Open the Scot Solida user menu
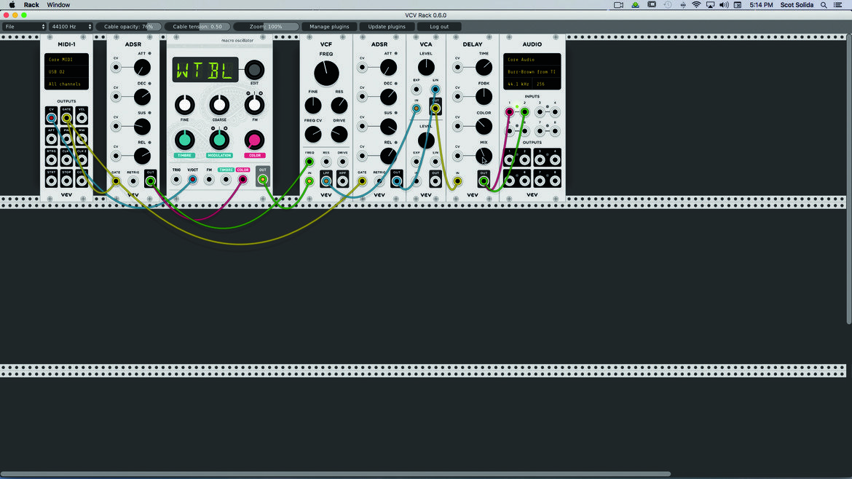The width and height of the screenshot is (852, 479). [797, 5]
